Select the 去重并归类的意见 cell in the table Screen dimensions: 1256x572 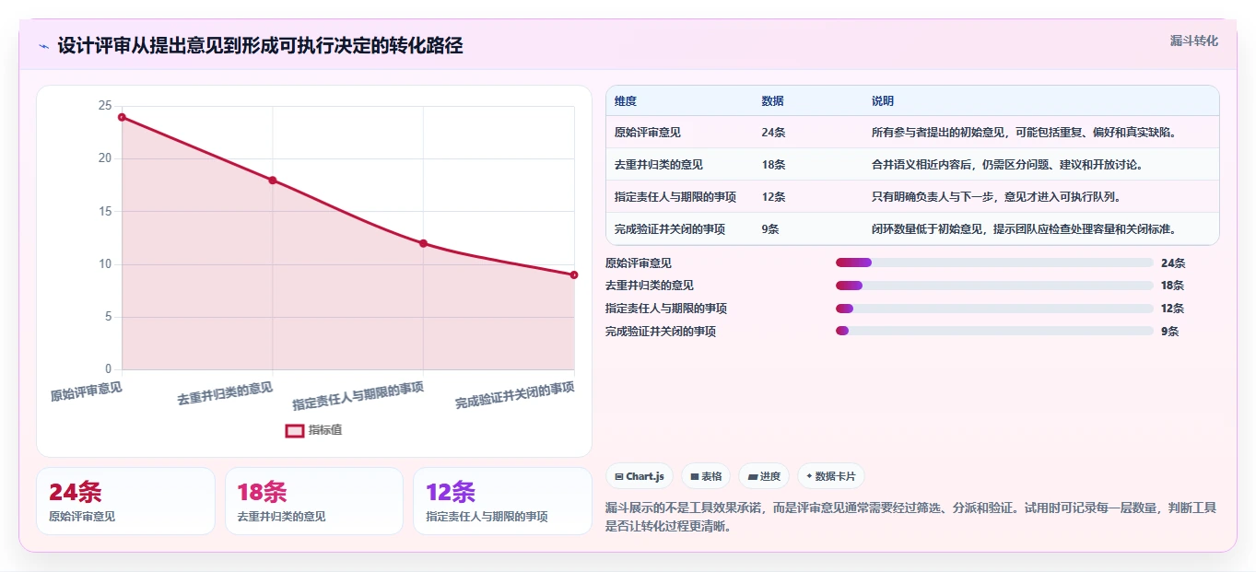(659, 165)
